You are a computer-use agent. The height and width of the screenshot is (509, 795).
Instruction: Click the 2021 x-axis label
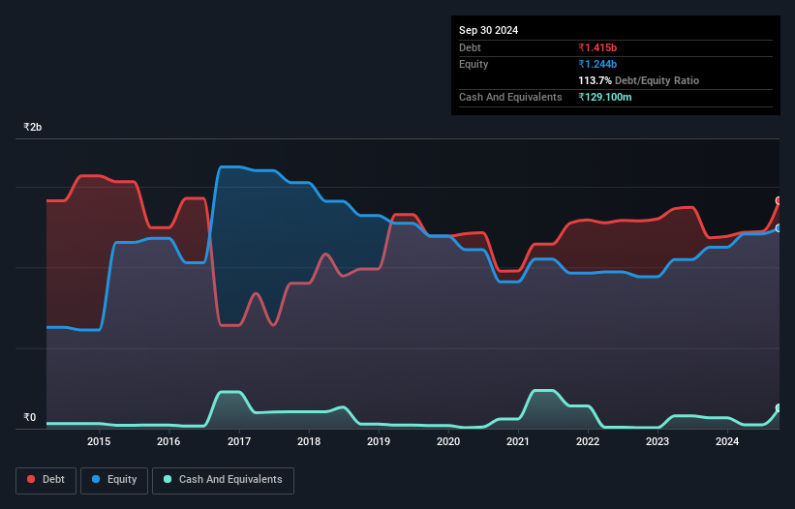(518, 441)
